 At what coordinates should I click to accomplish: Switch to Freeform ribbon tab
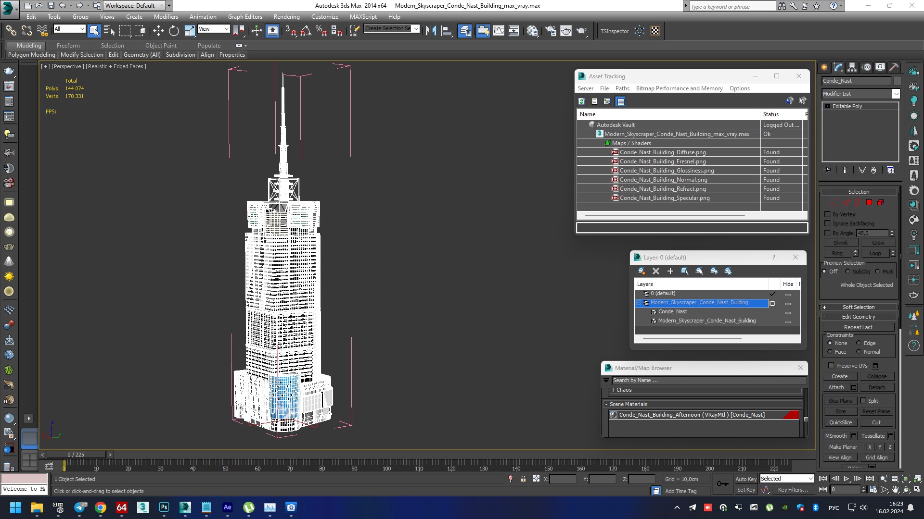[x=68, y=46]
